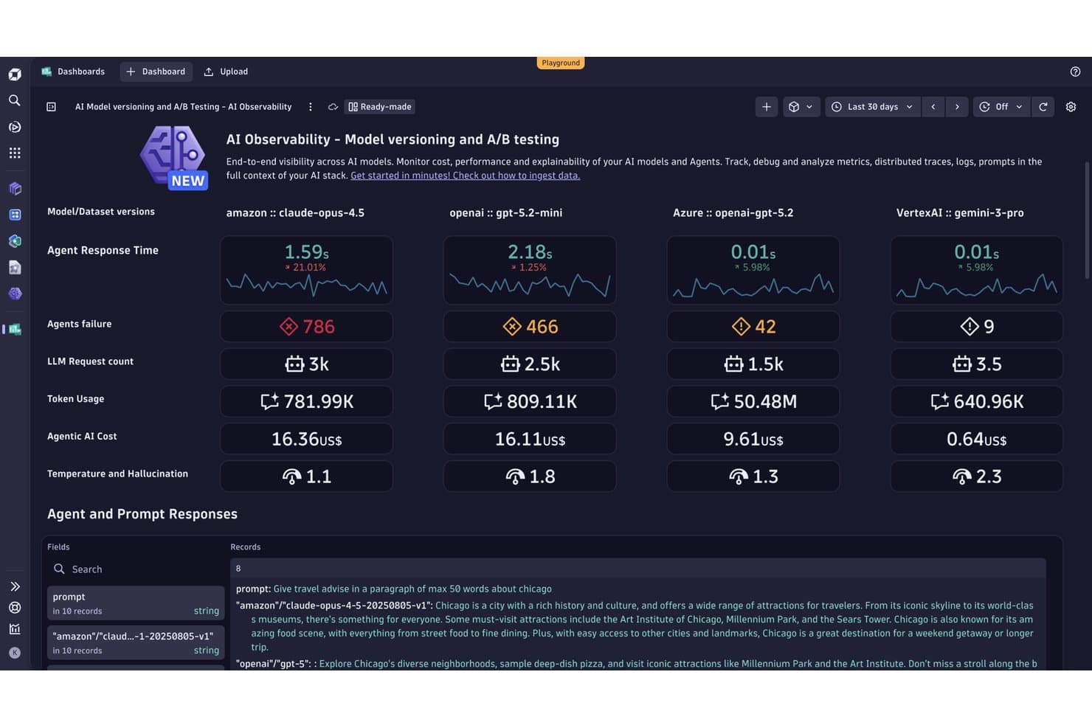Viewport: 1092px width, 728px height.
Task: Go to next timeframe arrow
Action: 957,107
